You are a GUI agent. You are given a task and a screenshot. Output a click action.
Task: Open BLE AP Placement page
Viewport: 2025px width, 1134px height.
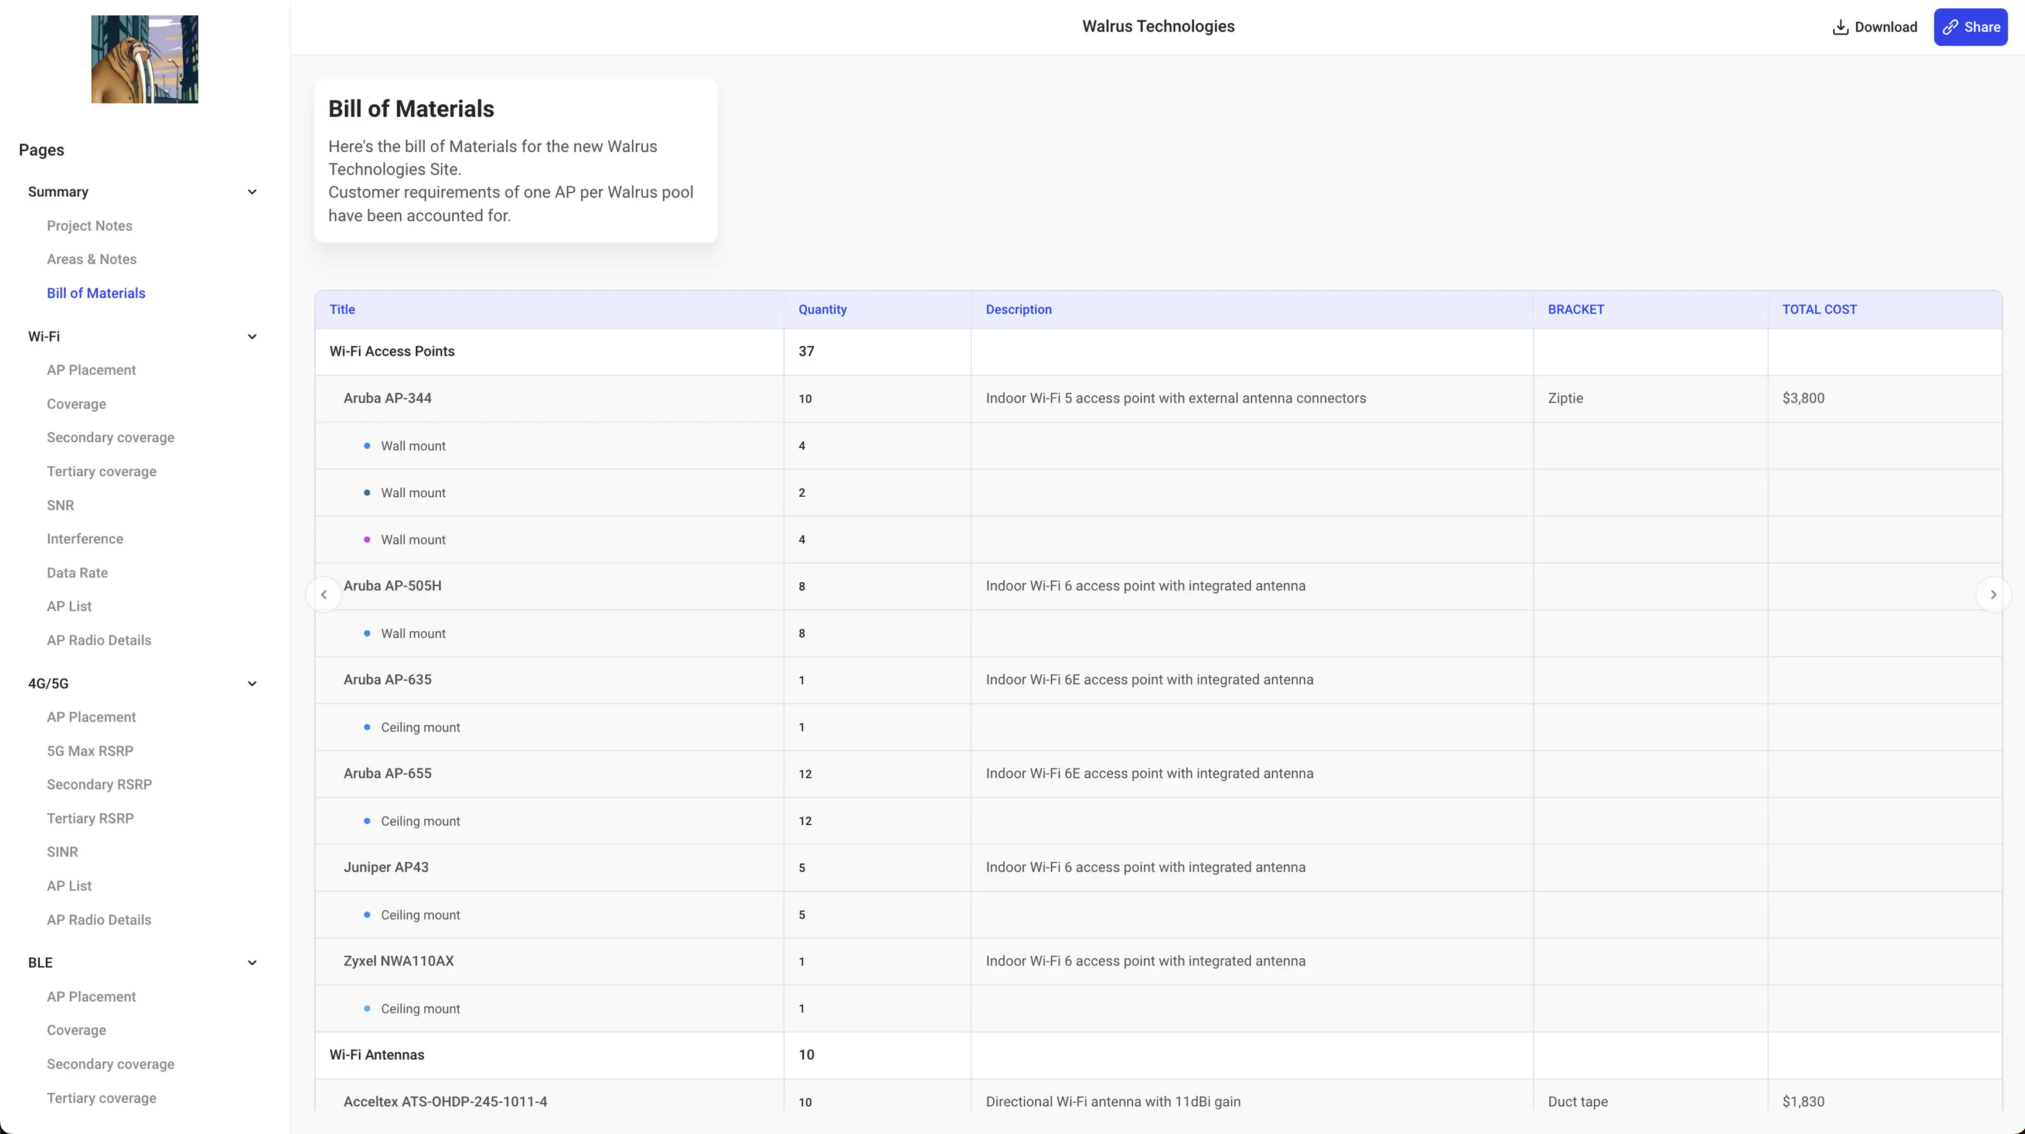coord(91,998)
